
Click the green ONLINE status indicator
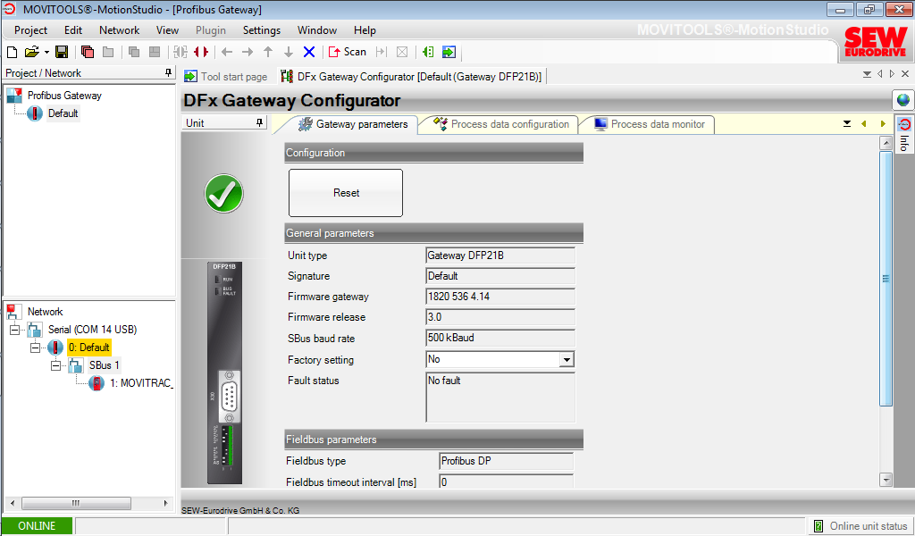[37, 526]
